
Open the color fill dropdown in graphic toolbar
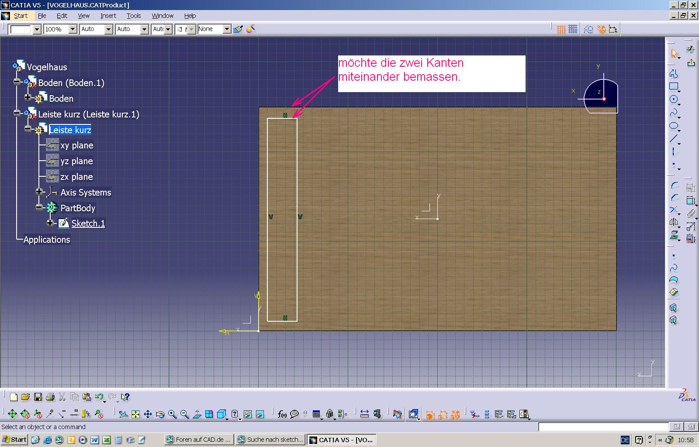[x=37, y=29]
